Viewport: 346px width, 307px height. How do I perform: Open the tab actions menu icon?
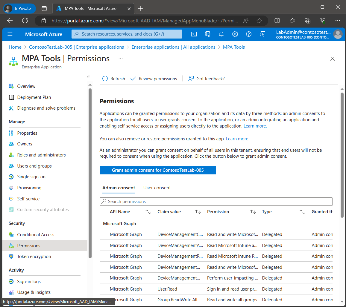[x=44, y=9]
